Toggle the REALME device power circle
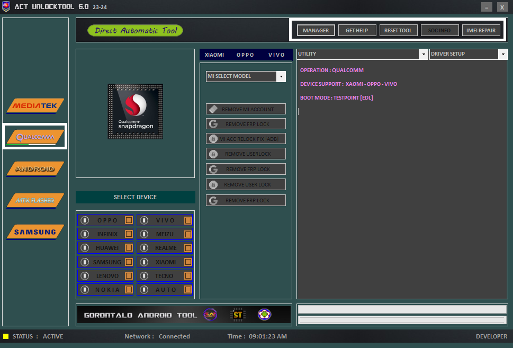This screenshot has width=513, height=348. click(144, 248)
